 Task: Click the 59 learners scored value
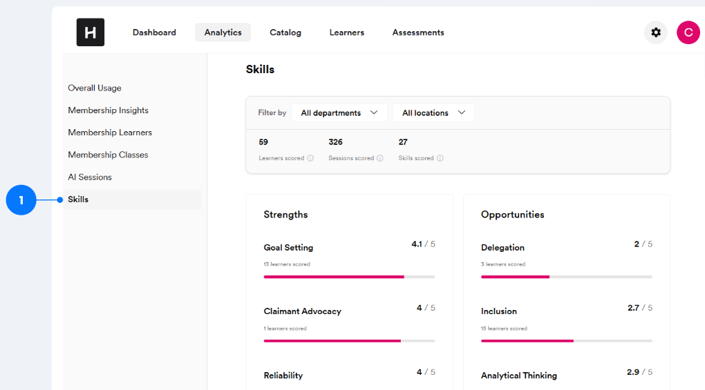pos(263,142)
